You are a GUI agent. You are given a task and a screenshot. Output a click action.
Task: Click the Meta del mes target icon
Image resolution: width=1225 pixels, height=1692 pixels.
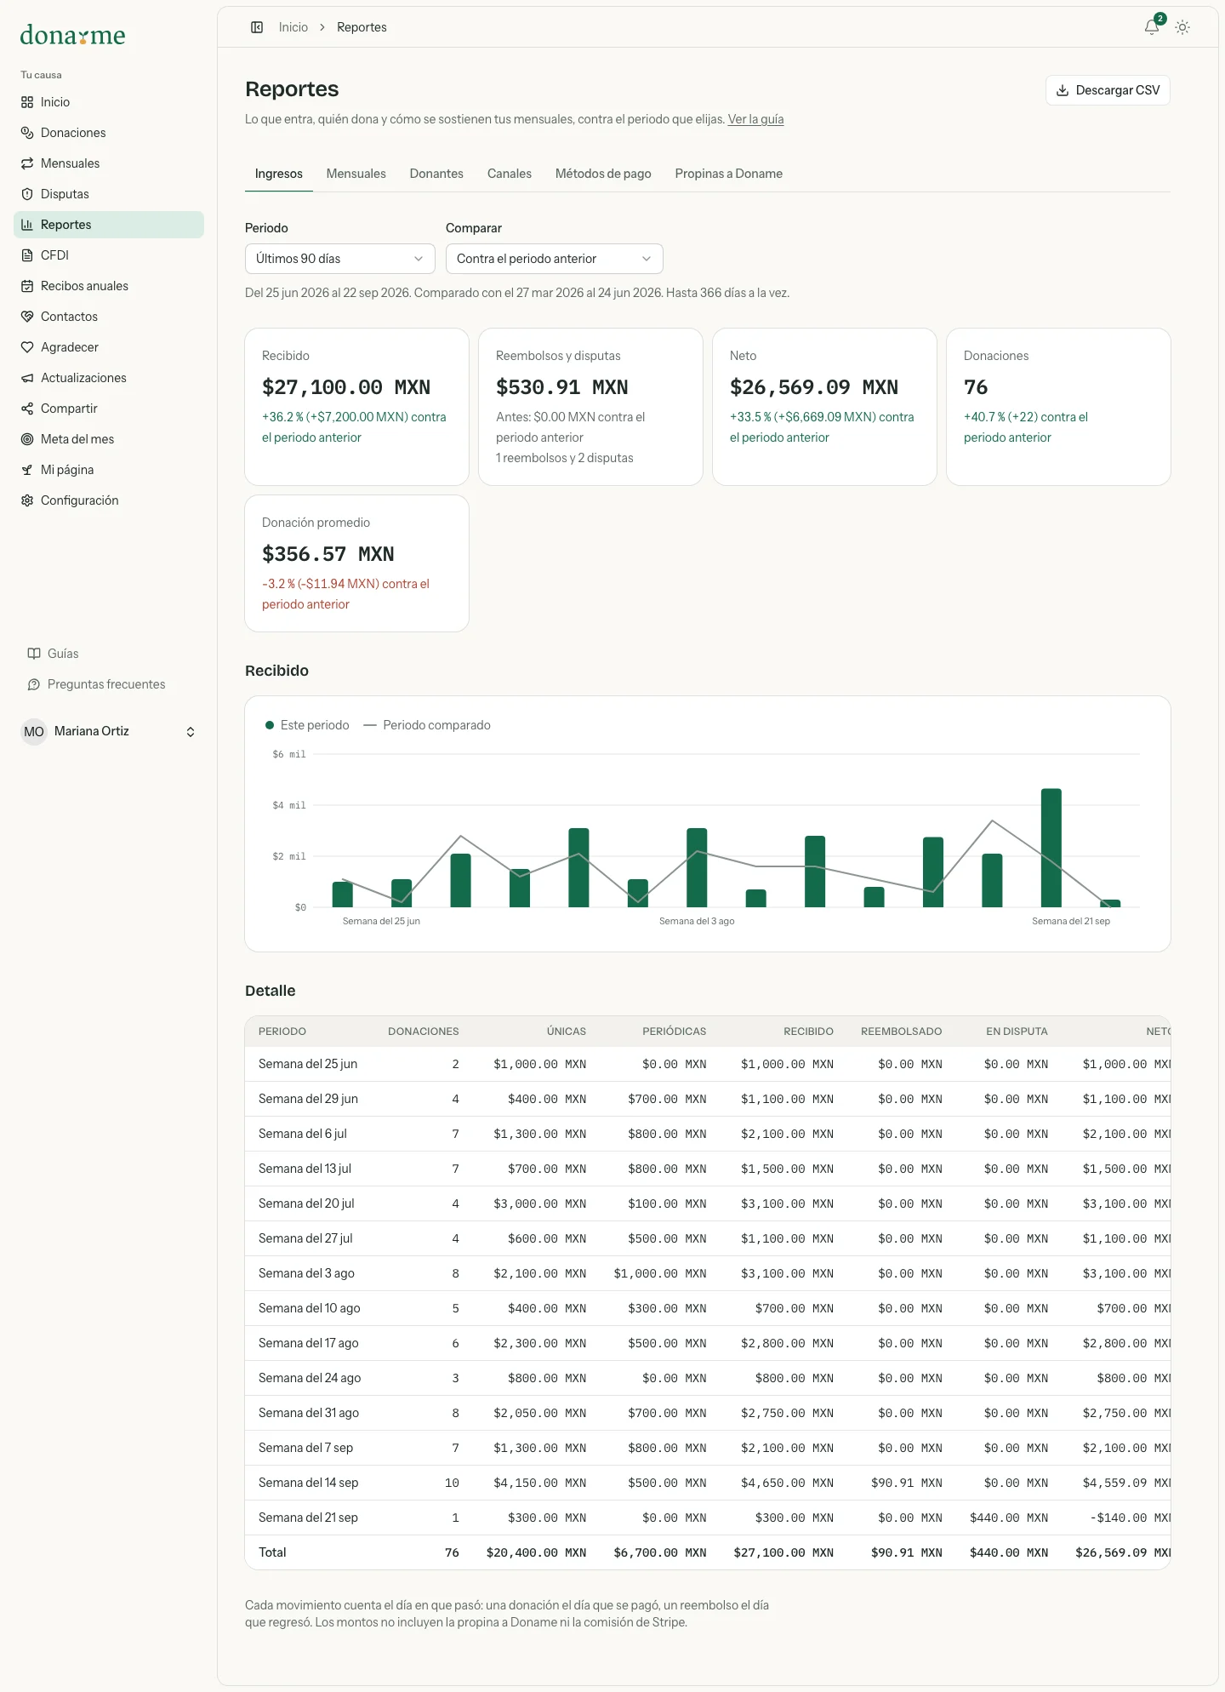[x=27, y=439]
